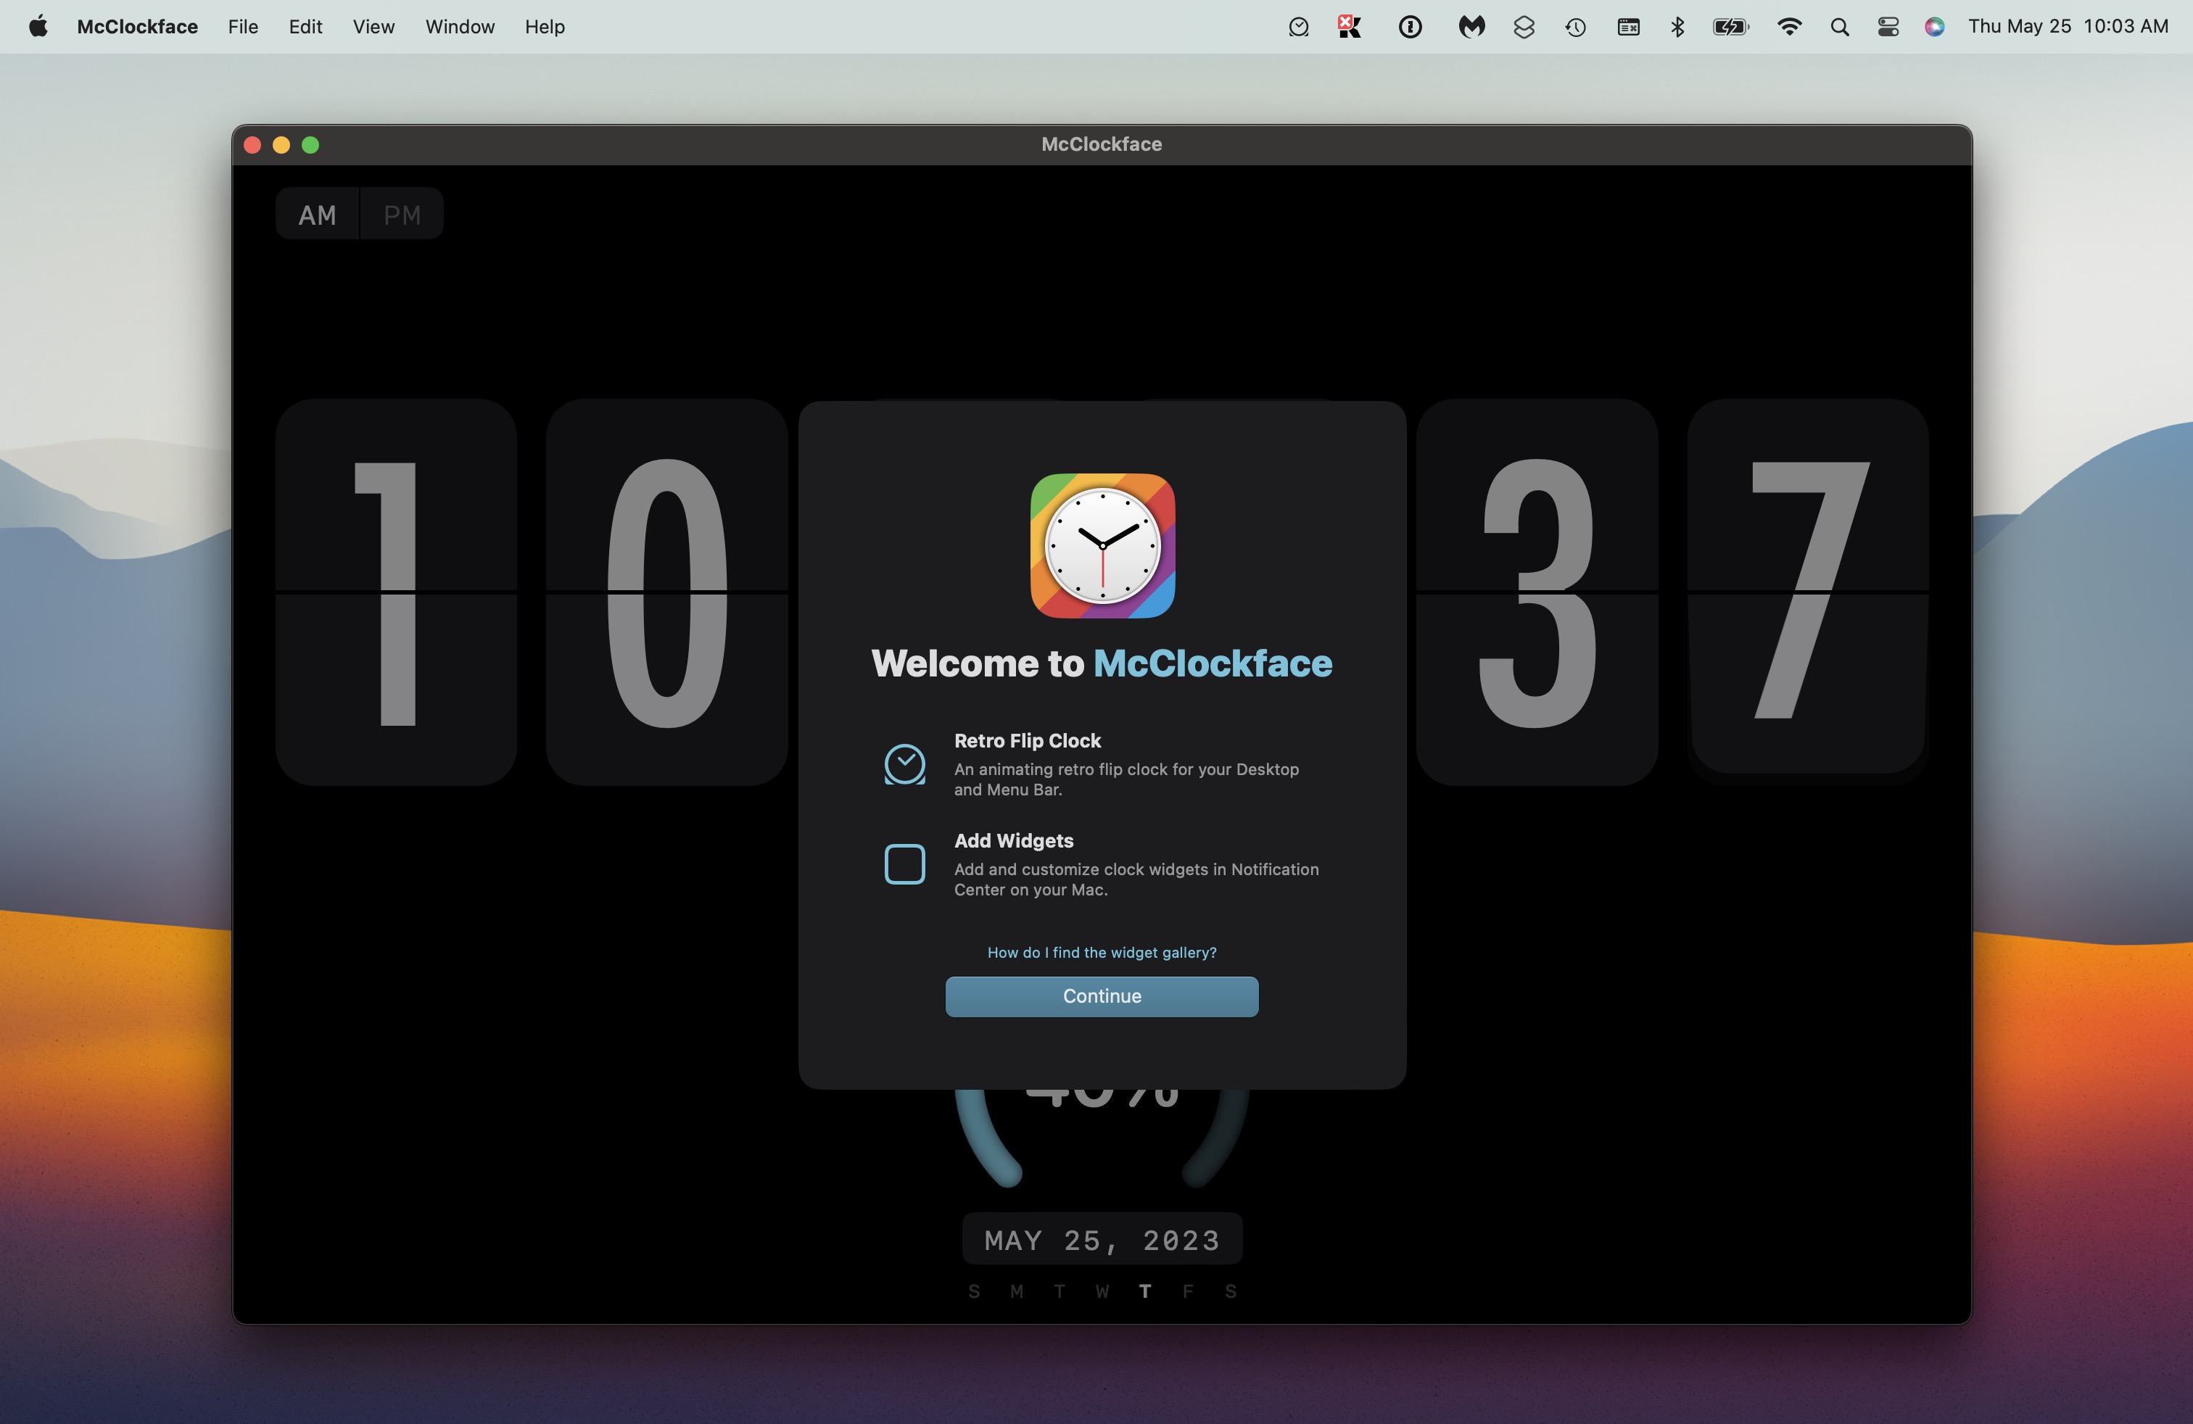Enable the Retro Flip Clock option
This screenshot has width=2193, height=1424.
coord(906,764)
